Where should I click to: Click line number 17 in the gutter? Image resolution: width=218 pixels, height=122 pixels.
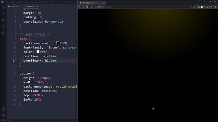click(15, 74)
